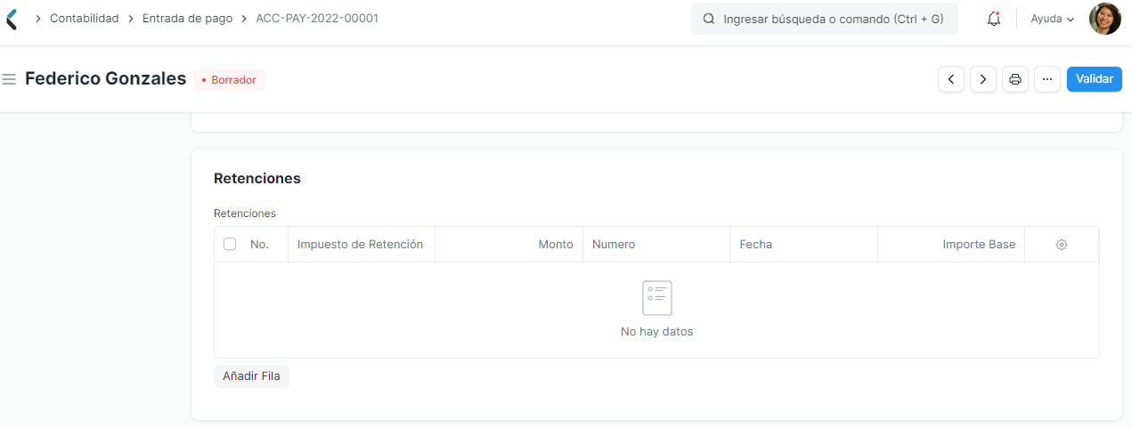
Task: Toggle the sidebar hamburger icon
Action: pos(10,79)
